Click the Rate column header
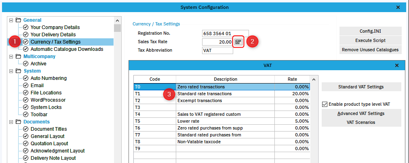Screen dimensions: 409x163 coord(292,79)
